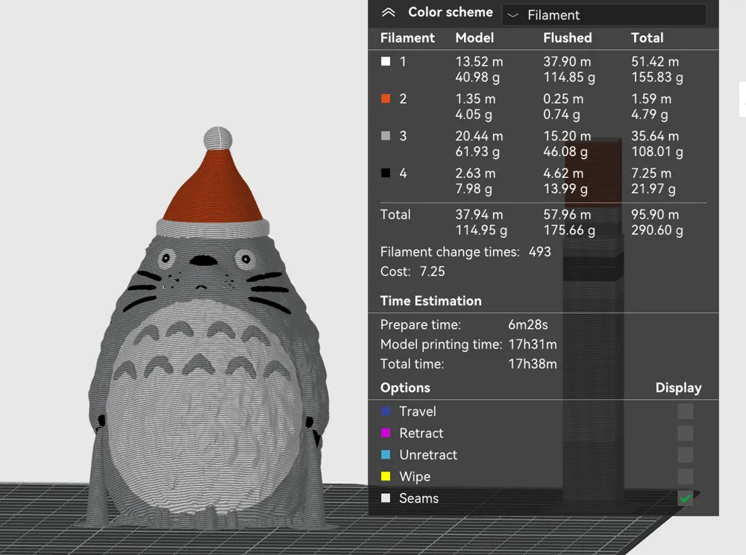
Task: Select filament 1 model value 13.52 m
Action: tap(479, 62)
